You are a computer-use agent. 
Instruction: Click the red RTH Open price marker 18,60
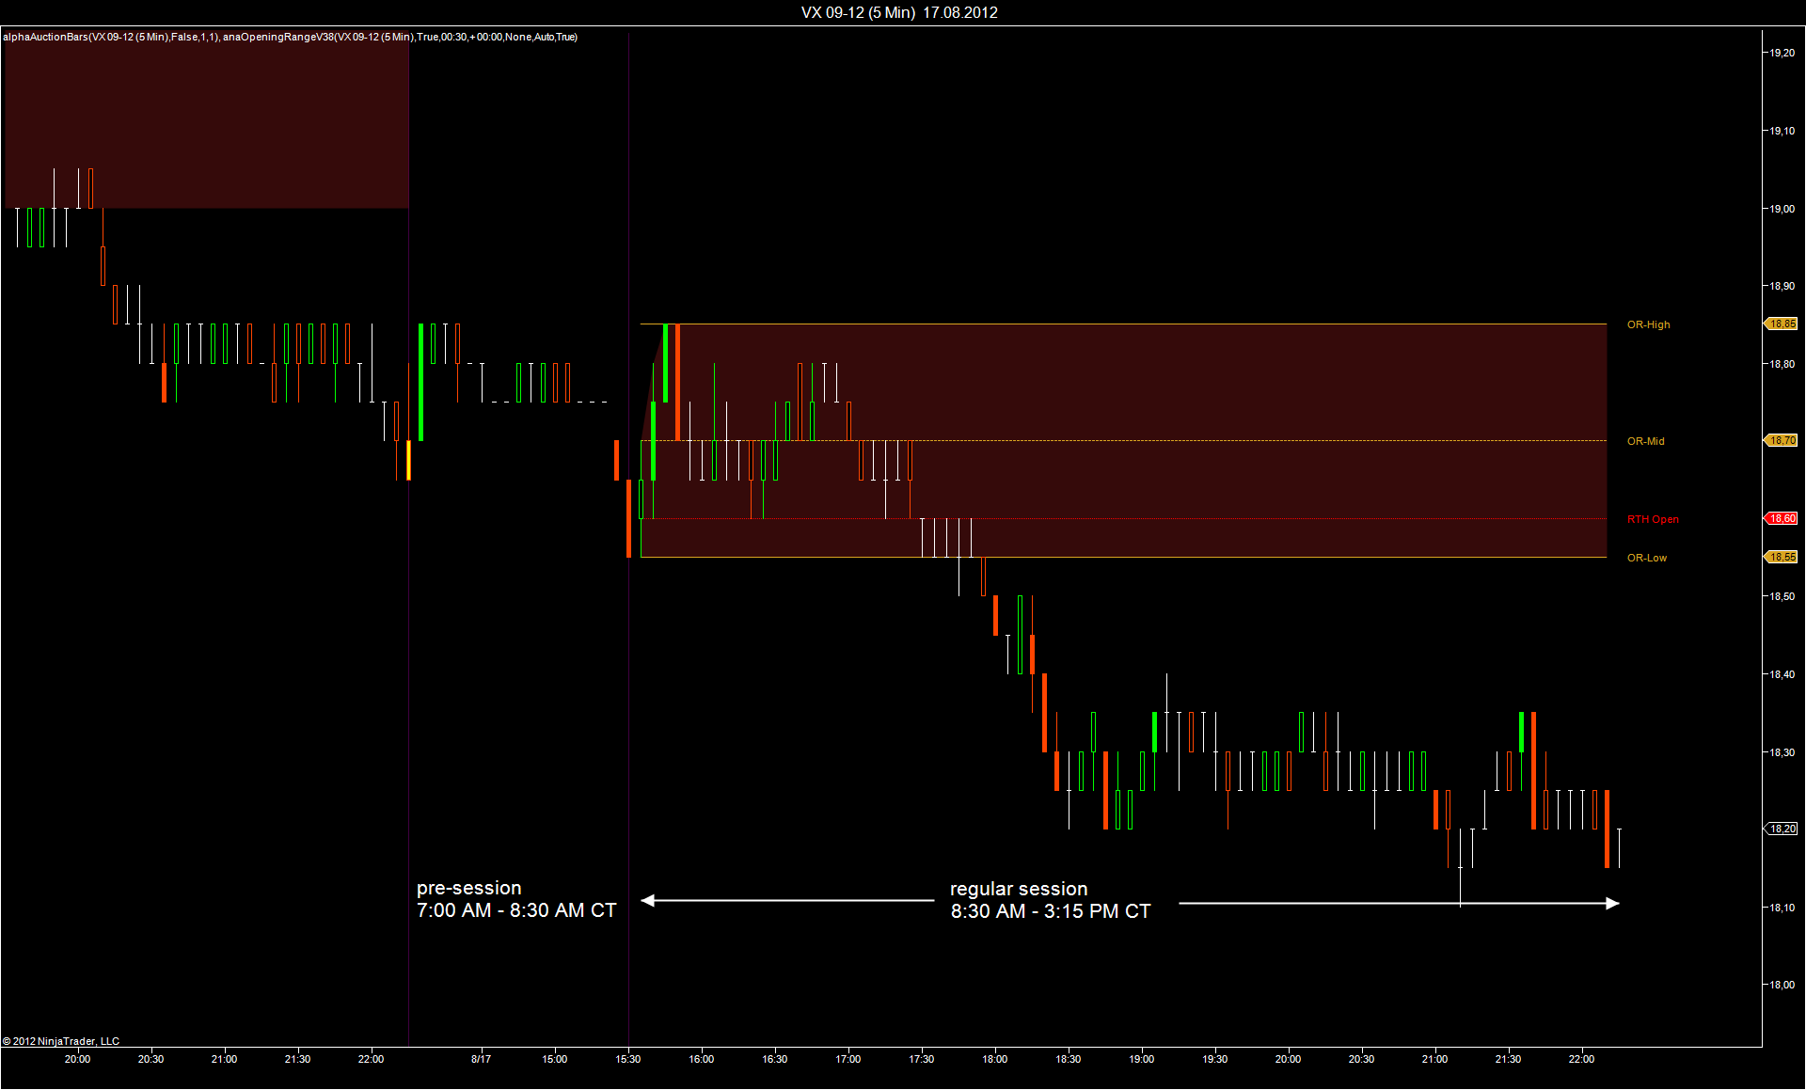pyautogui.click(x=1782, y=518)
